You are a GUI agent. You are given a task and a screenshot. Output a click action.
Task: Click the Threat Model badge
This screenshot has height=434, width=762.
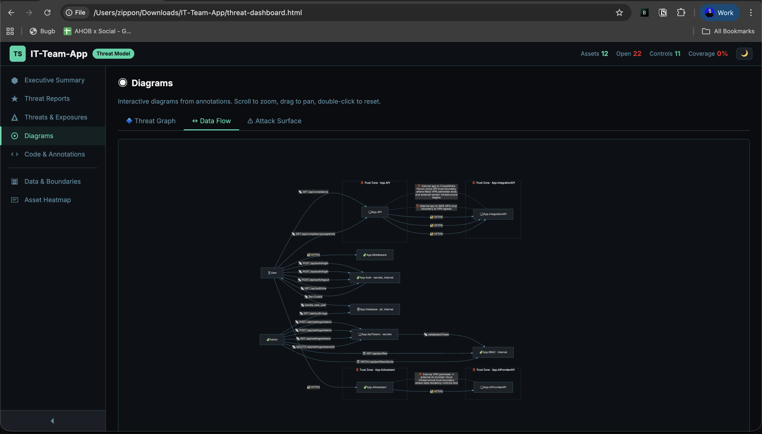[x=113, y=54]
